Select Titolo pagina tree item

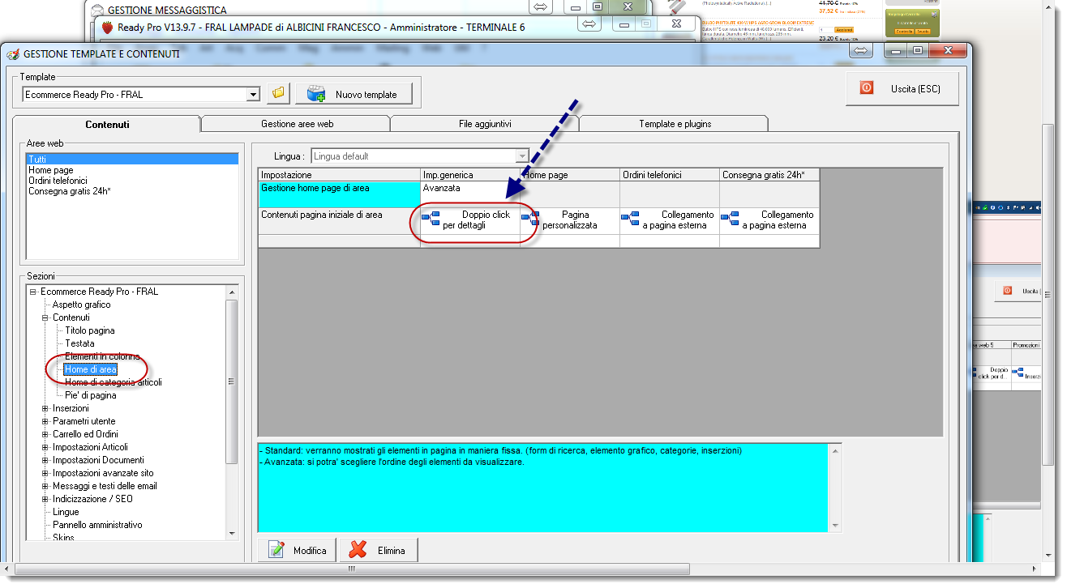(90, 330)
